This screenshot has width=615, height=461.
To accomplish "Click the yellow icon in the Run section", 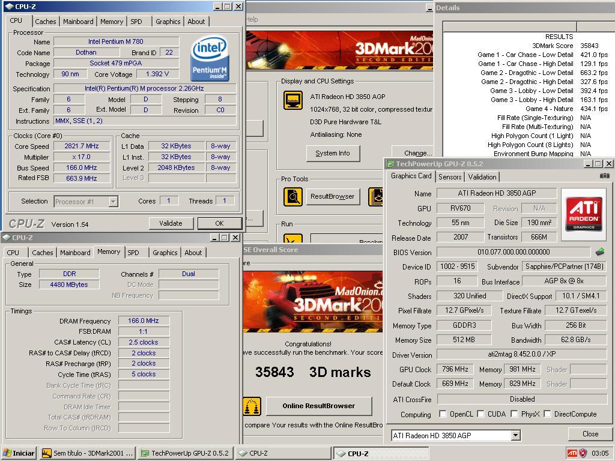I will pos(293,238).
